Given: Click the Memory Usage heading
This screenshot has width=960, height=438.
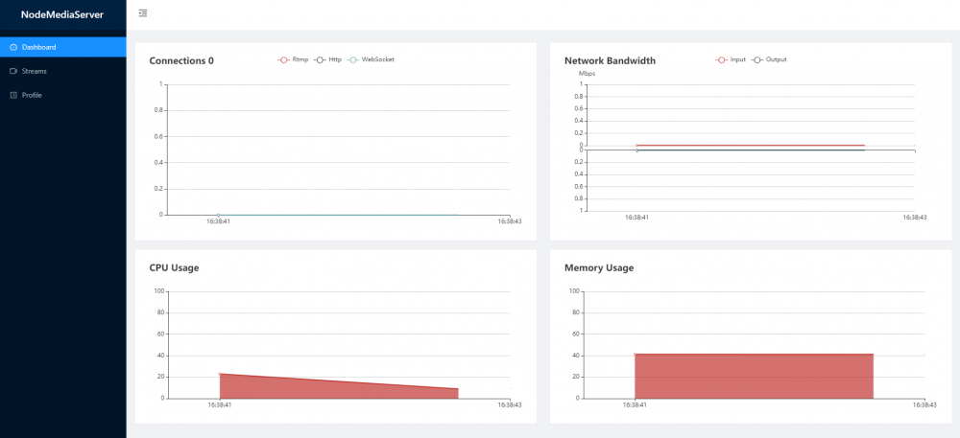Looking at the screenshot, I should 599,267.
